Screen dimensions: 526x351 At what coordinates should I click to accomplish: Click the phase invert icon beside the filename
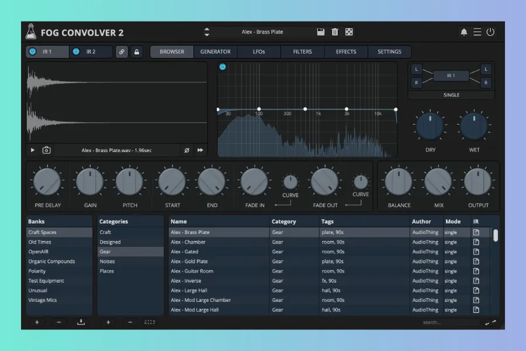[x=186, y=150]
